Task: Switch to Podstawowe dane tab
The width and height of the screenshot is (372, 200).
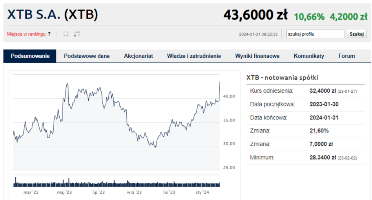Action: point(87,56)
